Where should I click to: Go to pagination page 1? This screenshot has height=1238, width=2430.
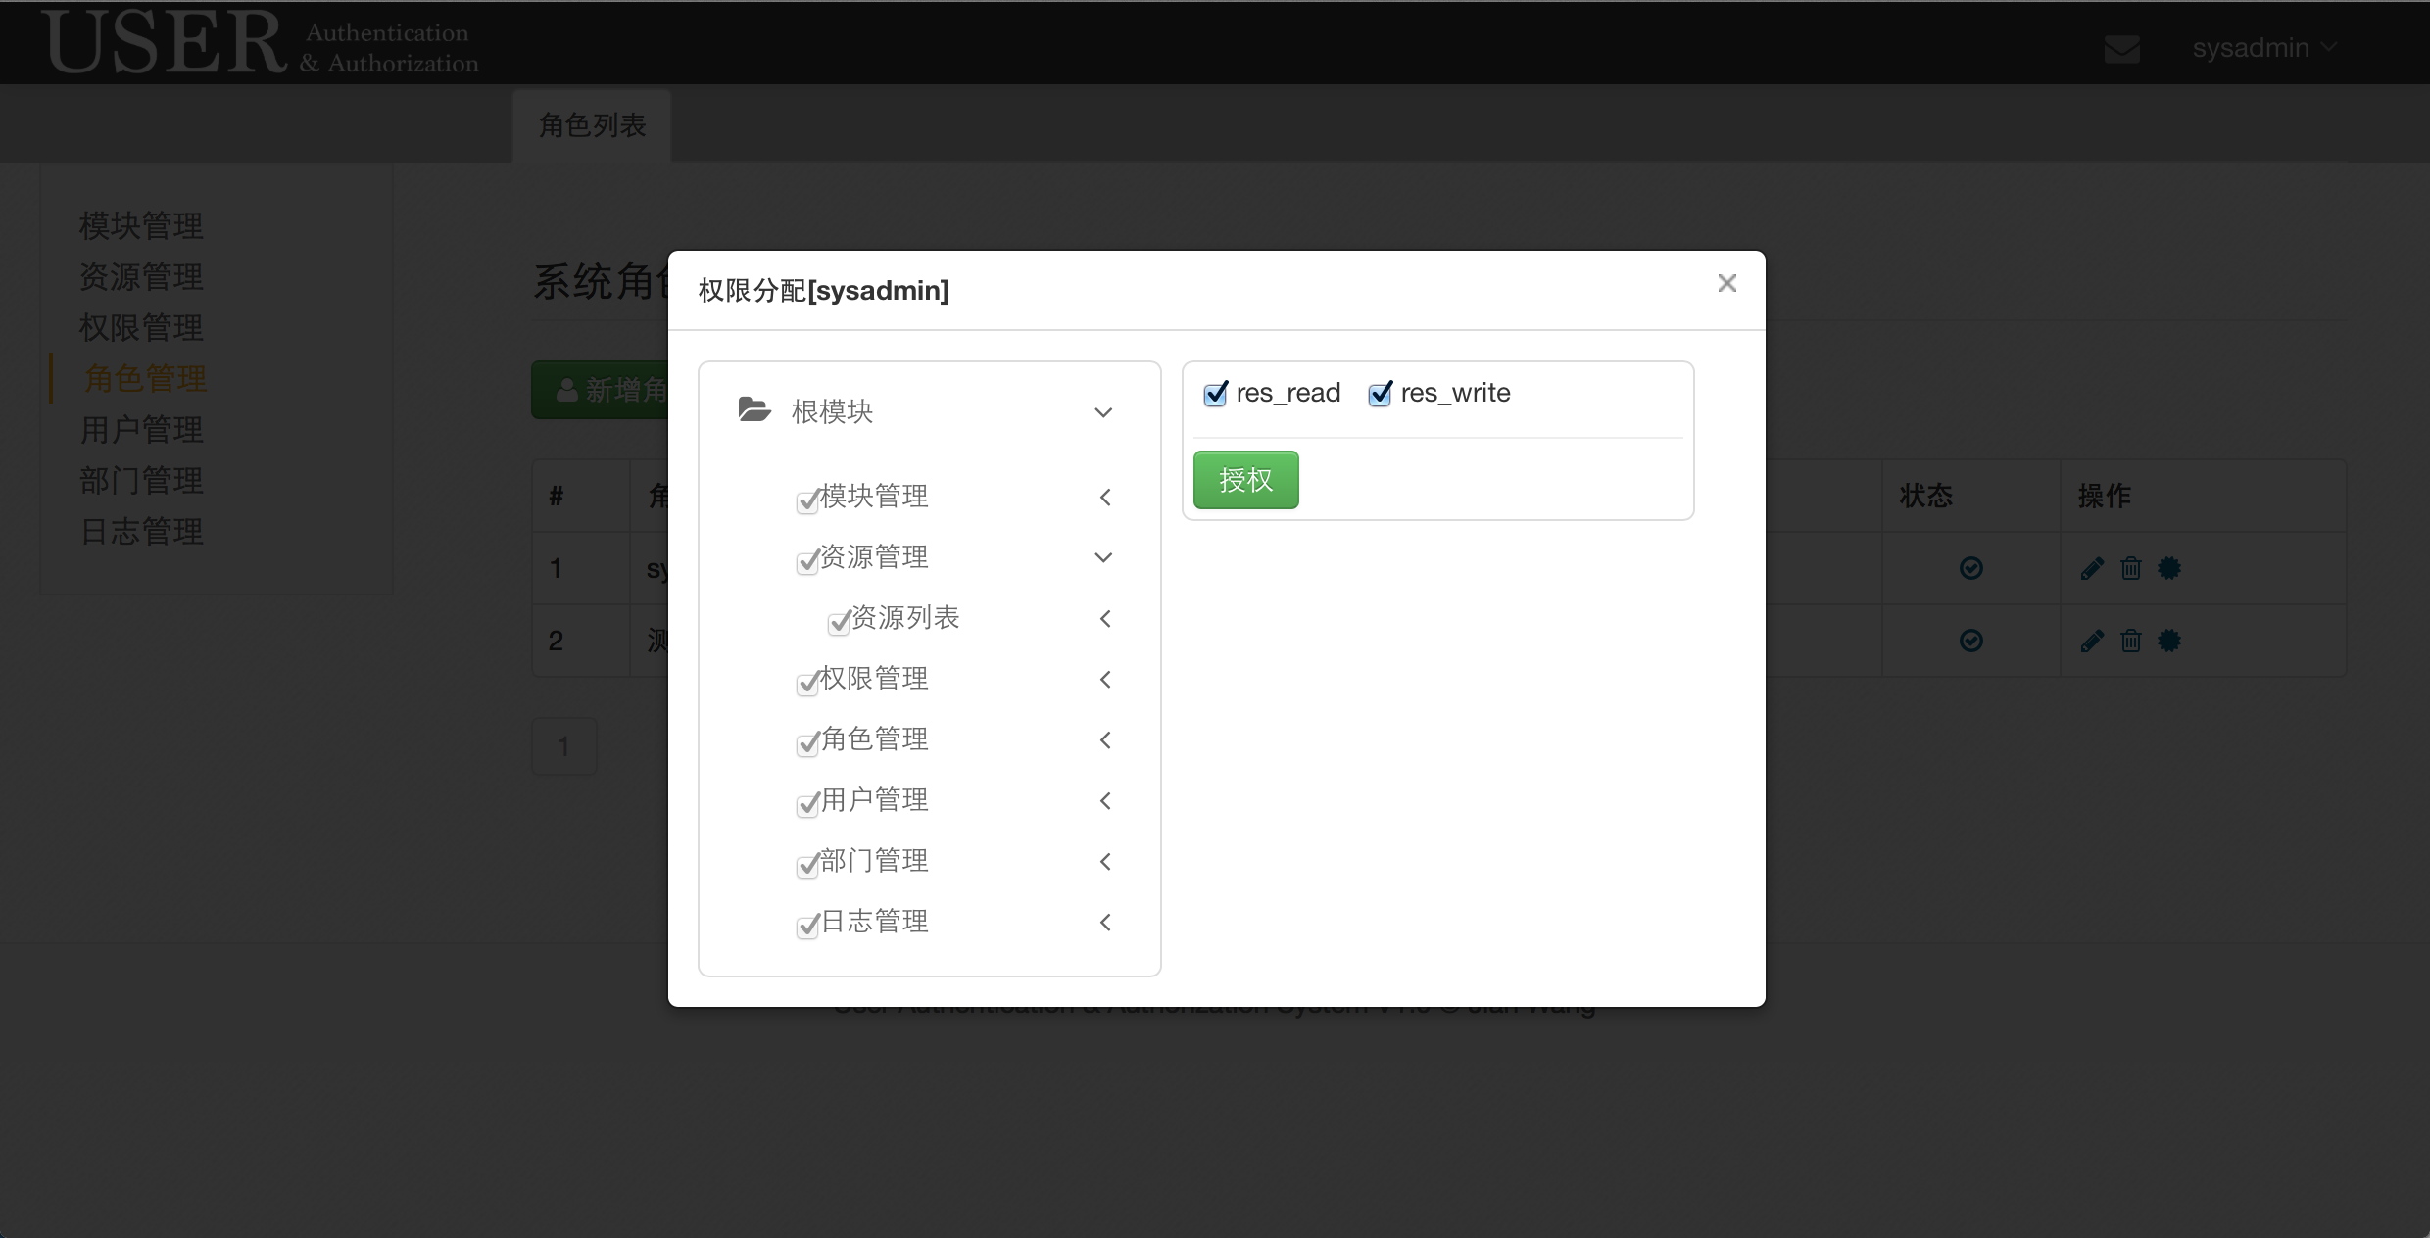[x=563, y=747]
